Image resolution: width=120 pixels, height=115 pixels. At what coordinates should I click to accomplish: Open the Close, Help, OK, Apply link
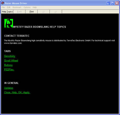pyautogui.click(x=17, y=92)
